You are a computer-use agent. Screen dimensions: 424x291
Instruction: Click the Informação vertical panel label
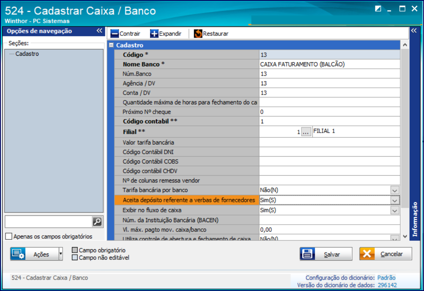415,219
